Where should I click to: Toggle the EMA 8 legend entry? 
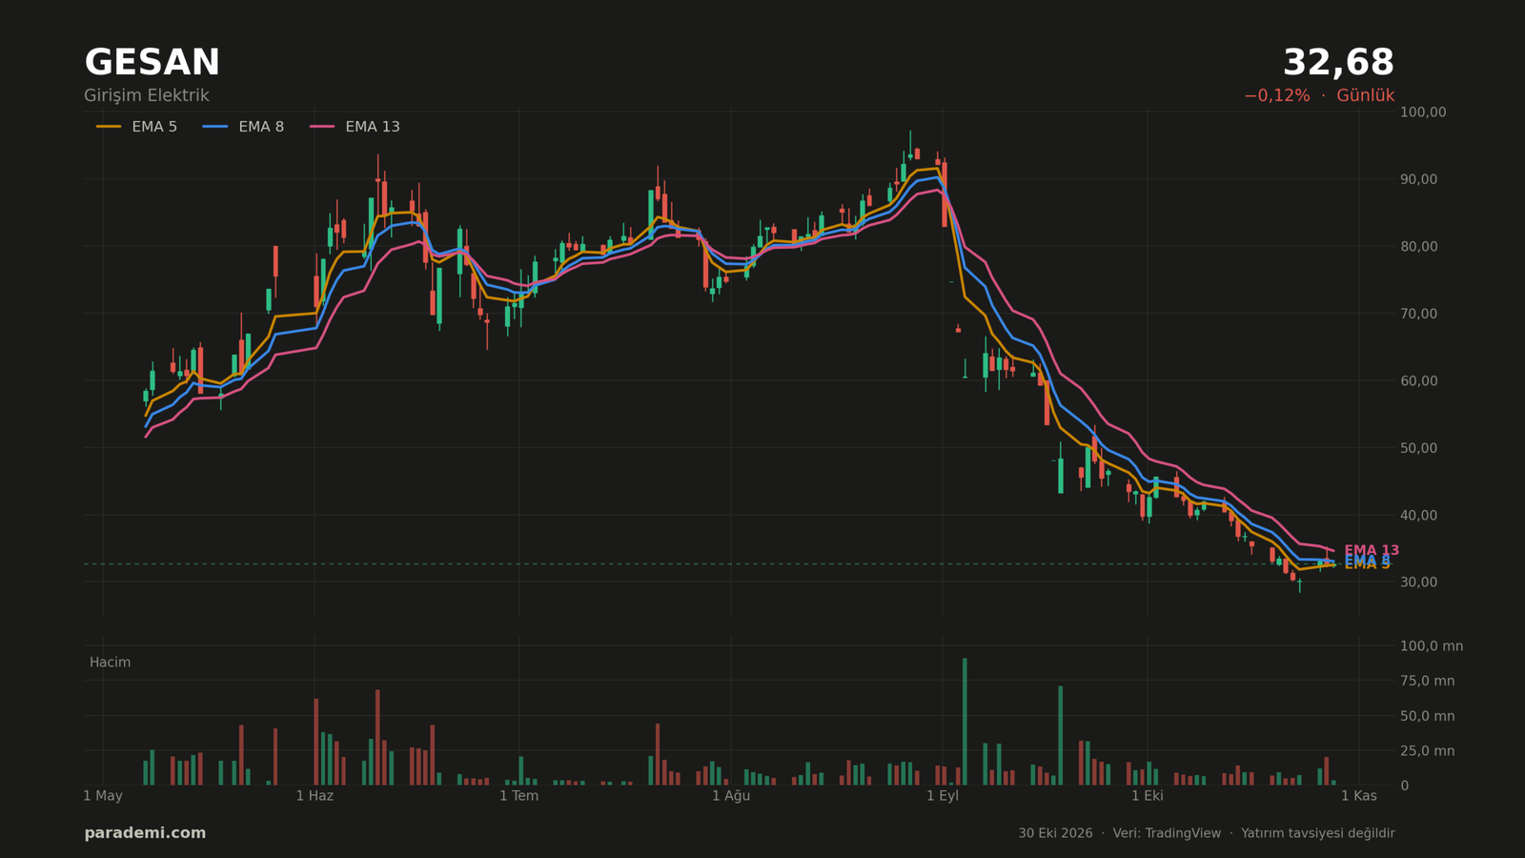tap(243, 127)
